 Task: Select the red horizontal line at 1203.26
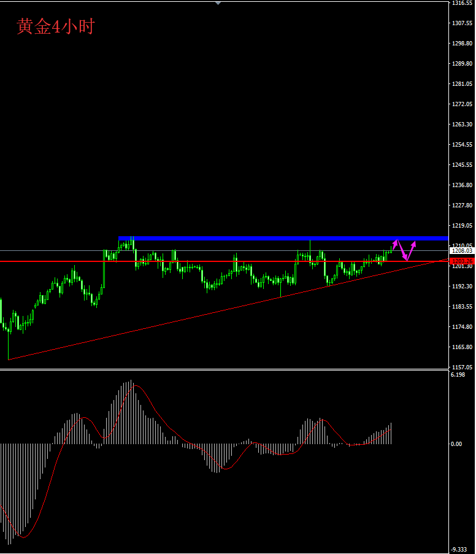pos(225,261)
